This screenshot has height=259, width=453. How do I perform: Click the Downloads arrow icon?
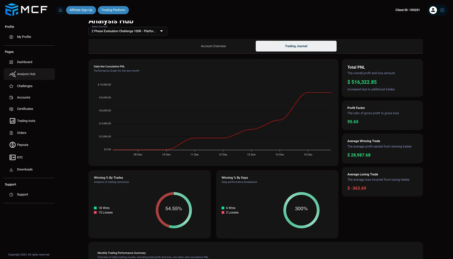(11, 169)
